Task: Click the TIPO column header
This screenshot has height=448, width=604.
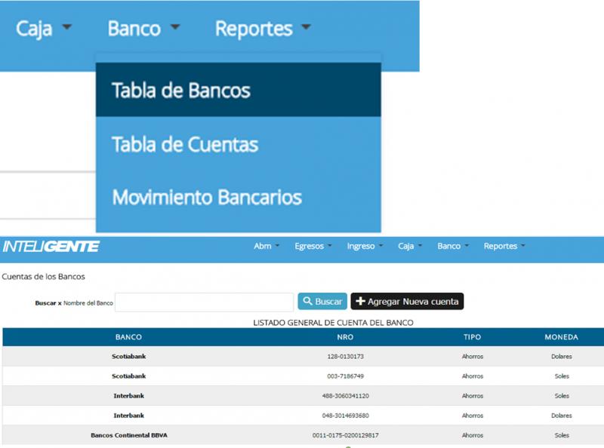Action: click(473, 337)
